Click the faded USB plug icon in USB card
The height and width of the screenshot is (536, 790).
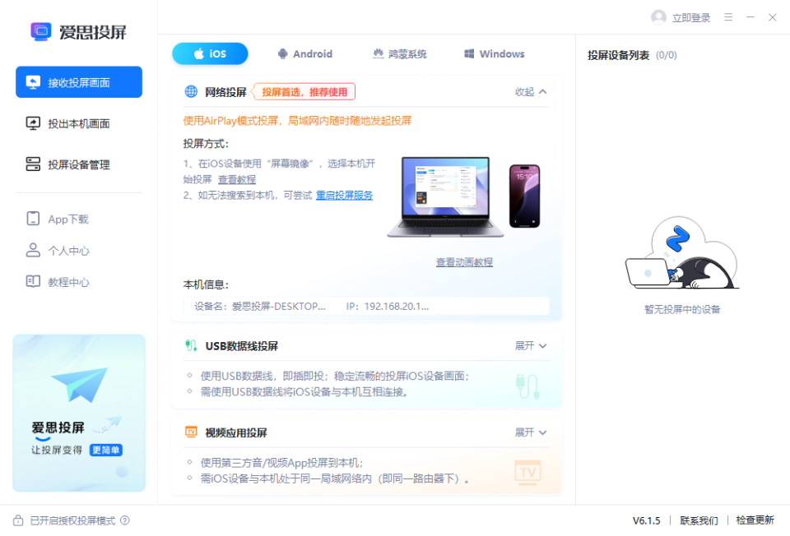click(527, 386)
